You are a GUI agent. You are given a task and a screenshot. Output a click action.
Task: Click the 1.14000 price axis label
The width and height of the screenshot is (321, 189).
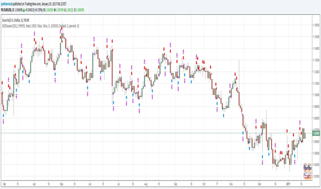pyautogui.click(x=316, y=48)
